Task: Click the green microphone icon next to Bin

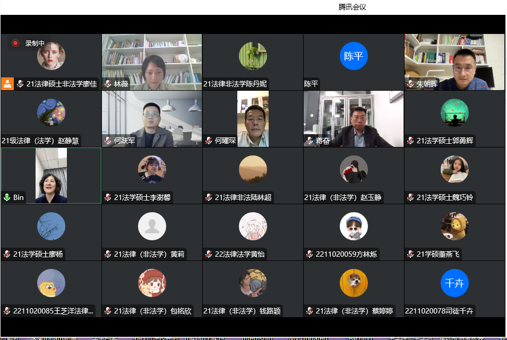Action: click(7, 197)
